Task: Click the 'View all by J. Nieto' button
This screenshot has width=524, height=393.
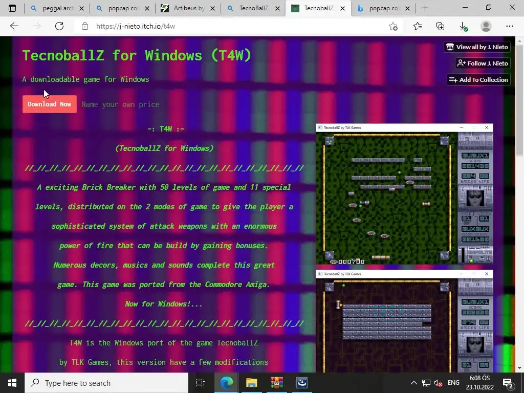Action: tap(477, 47)
